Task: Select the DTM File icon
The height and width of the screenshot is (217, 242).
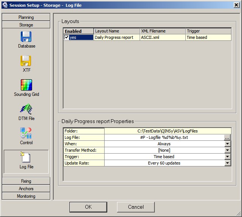Action: click(x=26, y=109)
